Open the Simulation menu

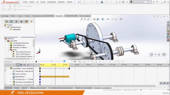point(61,2)
